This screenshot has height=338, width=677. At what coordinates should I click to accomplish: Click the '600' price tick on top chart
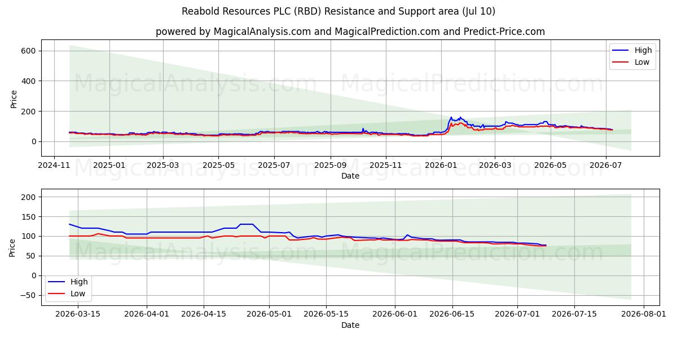(29, 51)
